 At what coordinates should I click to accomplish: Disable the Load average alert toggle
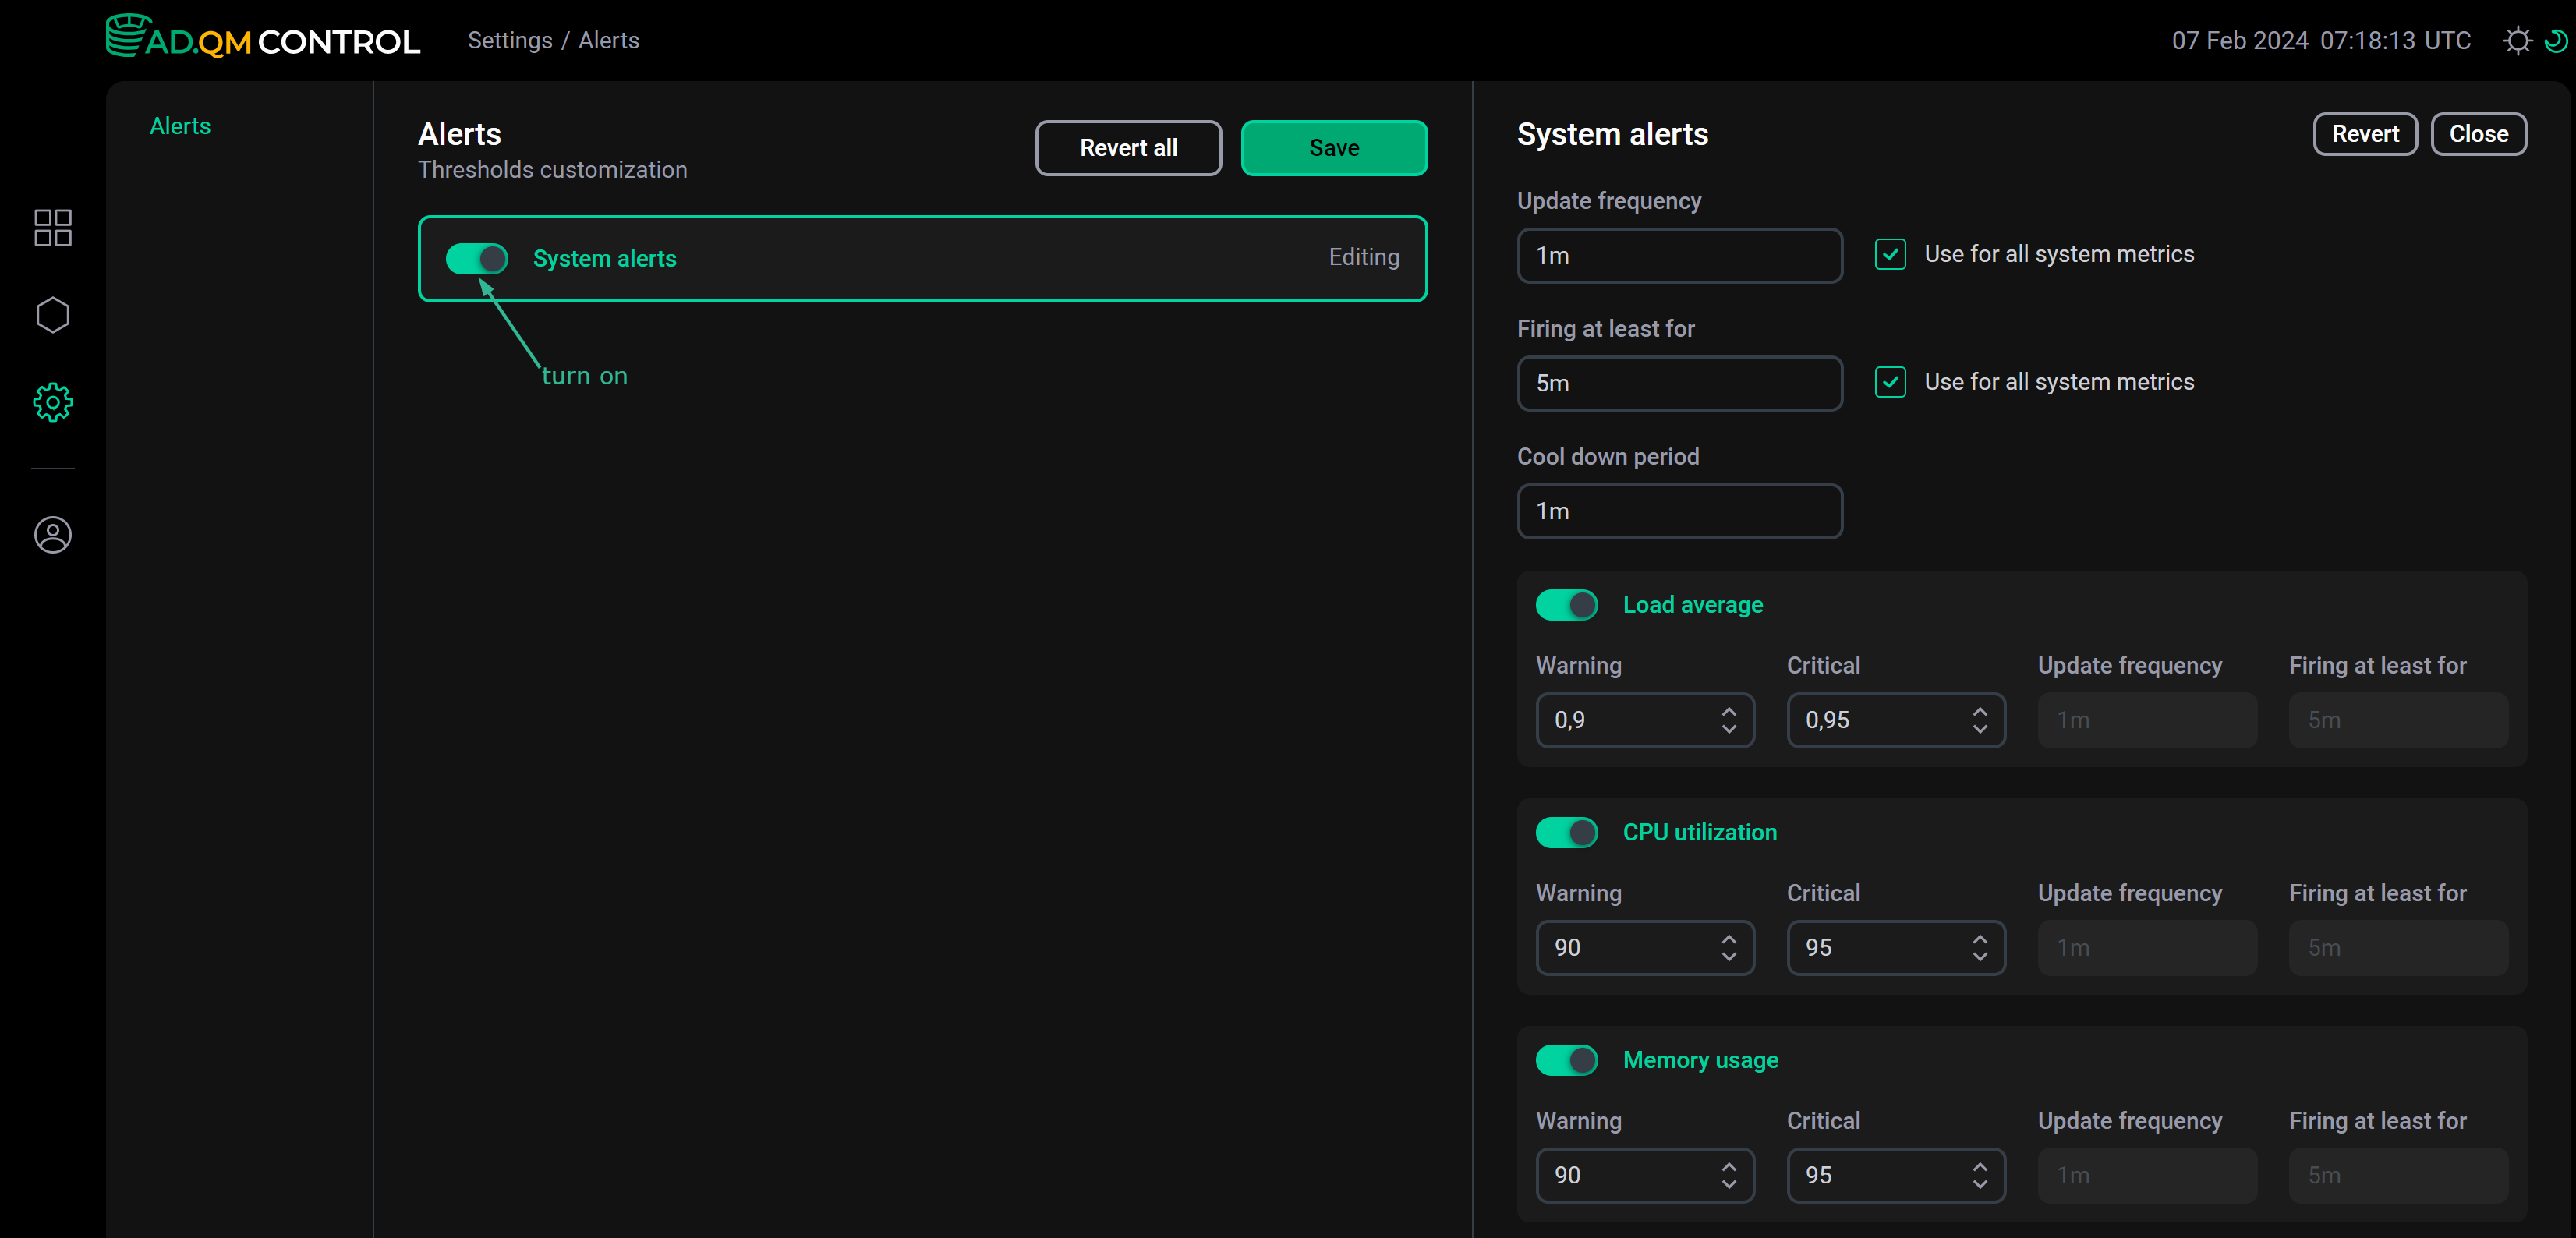click(1566, 605)
